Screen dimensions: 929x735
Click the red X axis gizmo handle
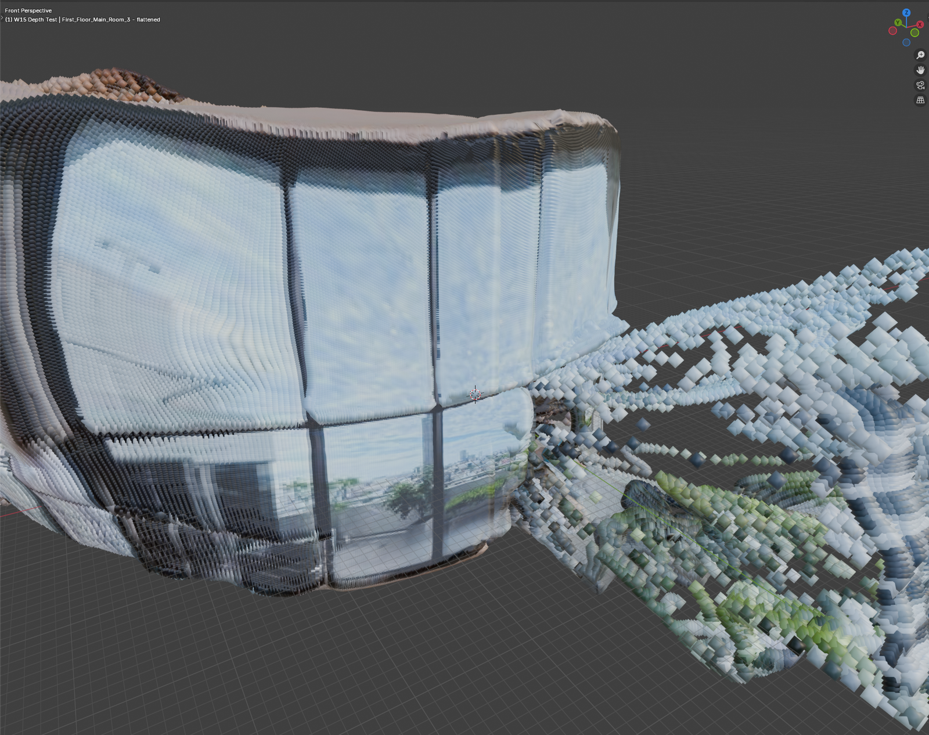click(920, 24)
